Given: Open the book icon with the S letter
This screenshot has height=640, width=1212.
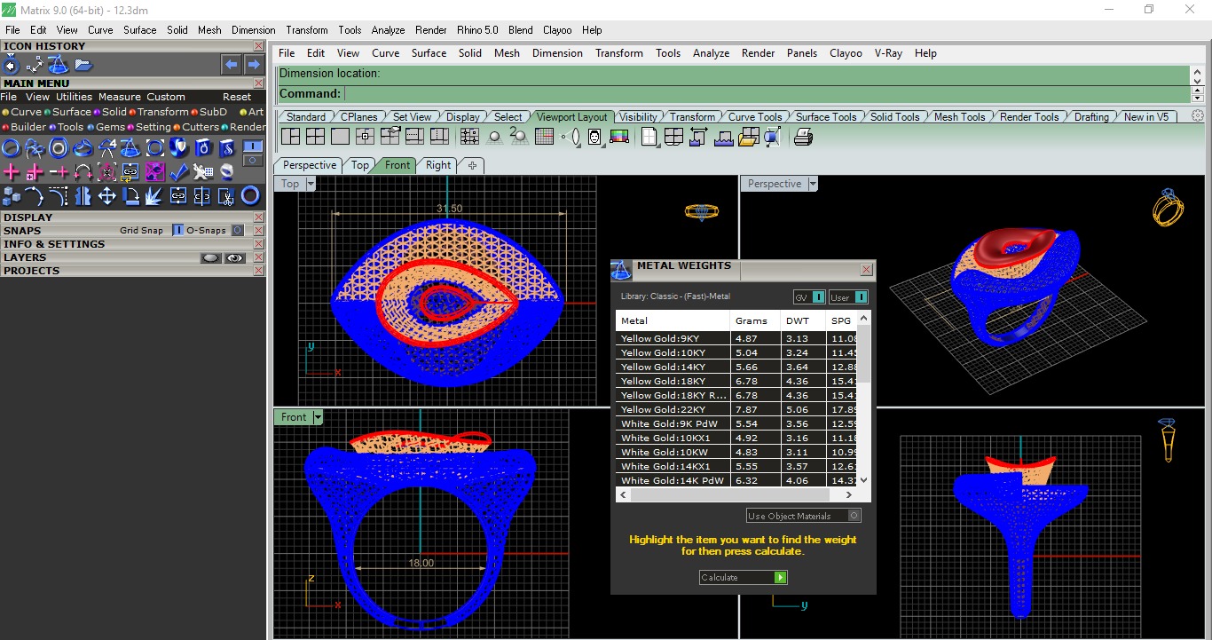Looking at the screenshot, I should [226, 147].
